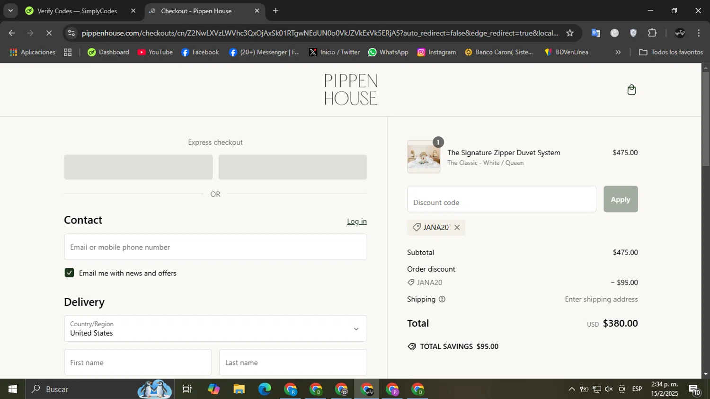Viewport: 710px width, 399px height.
Task: View site information icon in address bar
Action: pos(71,33)
